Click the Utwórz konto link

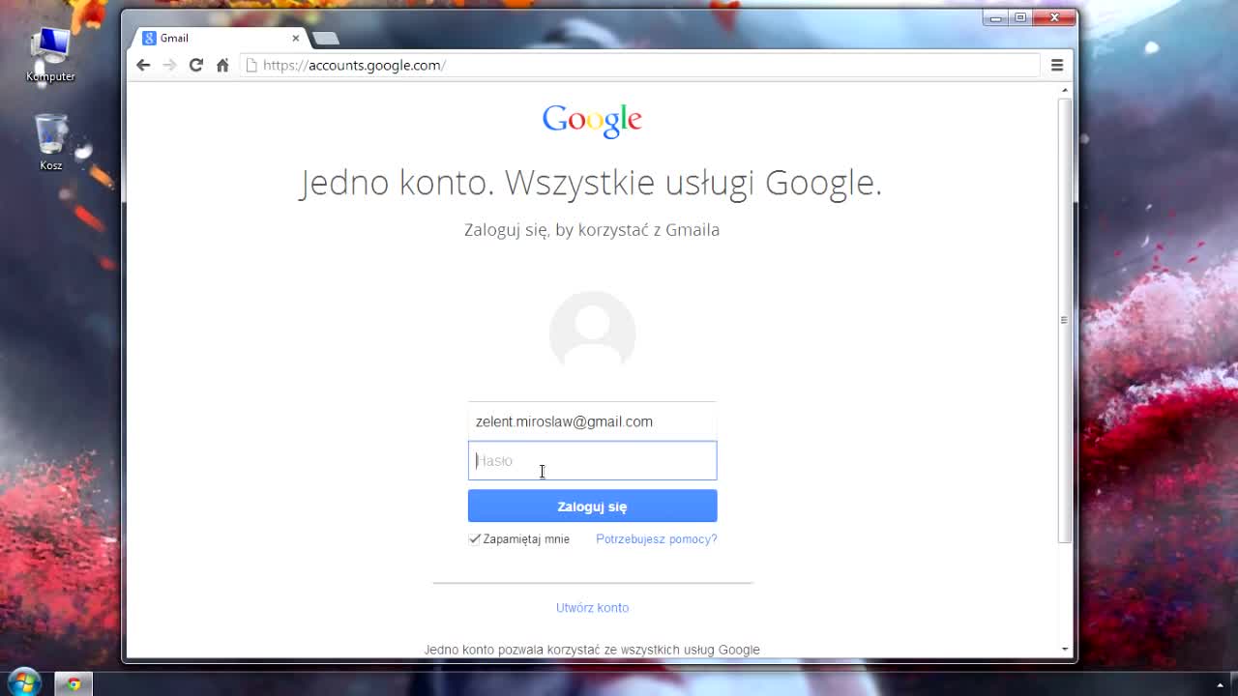pyautogui.click(x=592, y=608)
